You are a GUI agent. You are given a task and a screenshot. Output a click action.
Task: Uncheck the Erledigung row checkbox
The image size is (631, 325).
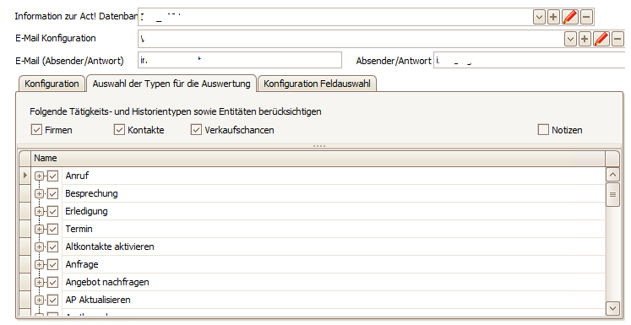click(x=52, y=211)
